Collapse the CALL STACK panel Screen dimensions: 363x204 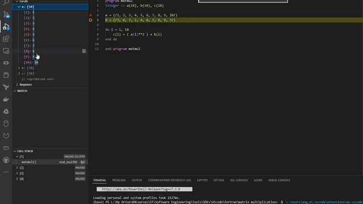point(15,151)
